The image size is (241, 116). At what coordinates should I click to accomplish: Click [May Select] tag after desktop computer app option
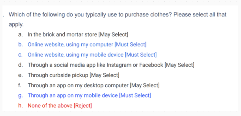[144, 85]
